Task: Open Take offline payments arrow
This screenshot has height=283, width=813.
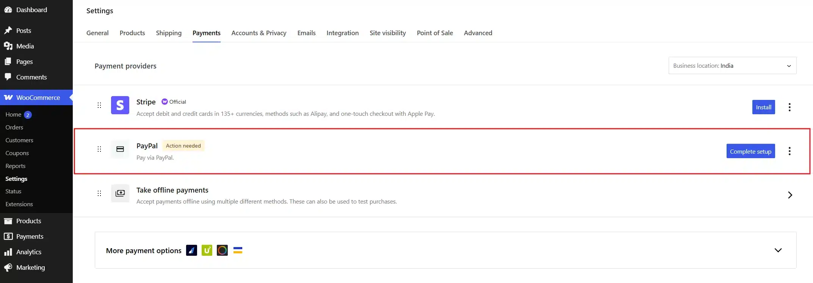Action: coord(790,195)
